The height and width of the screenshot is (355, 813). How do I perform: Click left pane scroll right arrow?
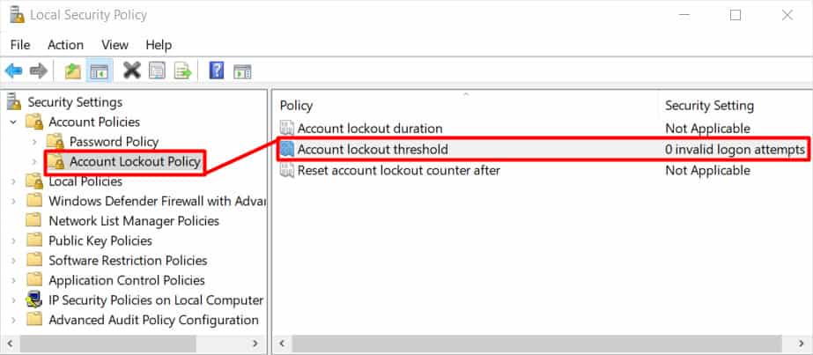[x=255, y=343]
